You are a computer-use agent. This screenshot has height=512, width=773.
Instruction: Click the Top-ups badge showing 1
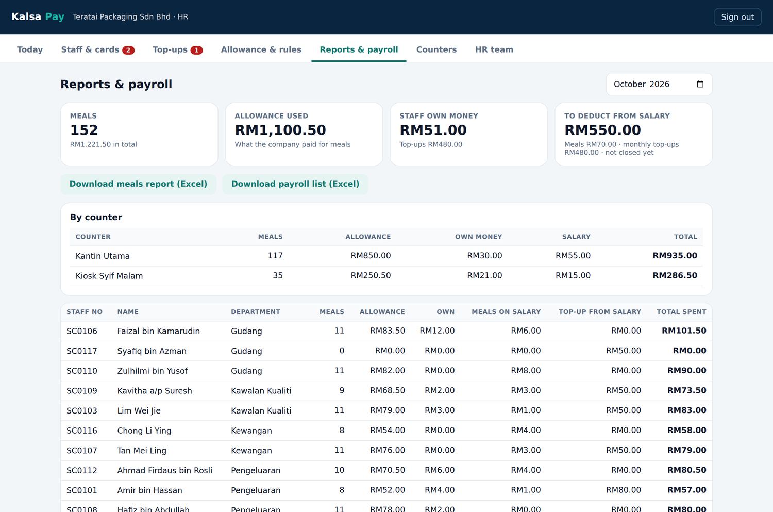pos(196,50)
